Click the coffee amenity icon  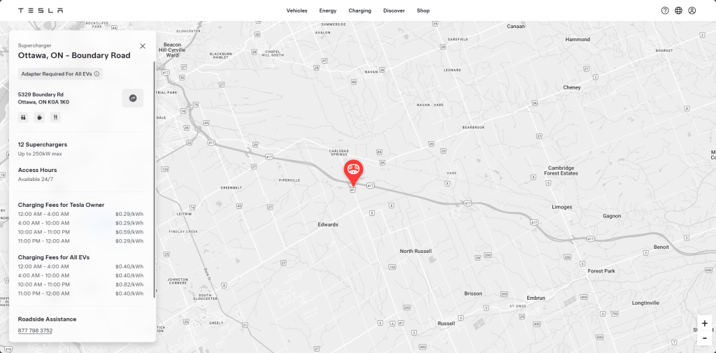point(39,117)
